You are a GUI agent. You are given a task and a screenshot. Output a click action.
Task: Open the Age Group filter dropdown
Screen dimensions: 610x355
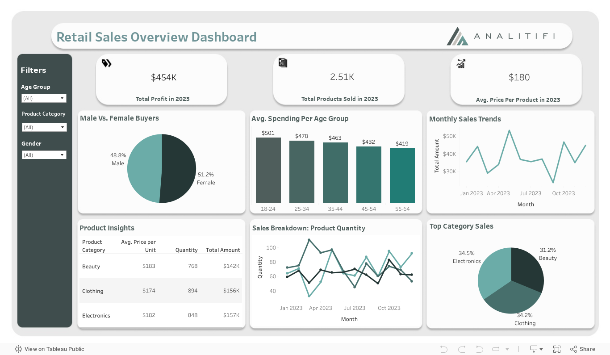pos(44,98)
